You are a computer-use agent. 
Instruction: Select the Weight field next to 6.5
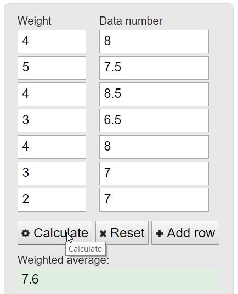[52, 120]
